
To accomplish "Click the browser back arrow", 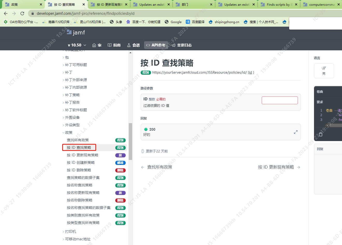I will (6, 13).
